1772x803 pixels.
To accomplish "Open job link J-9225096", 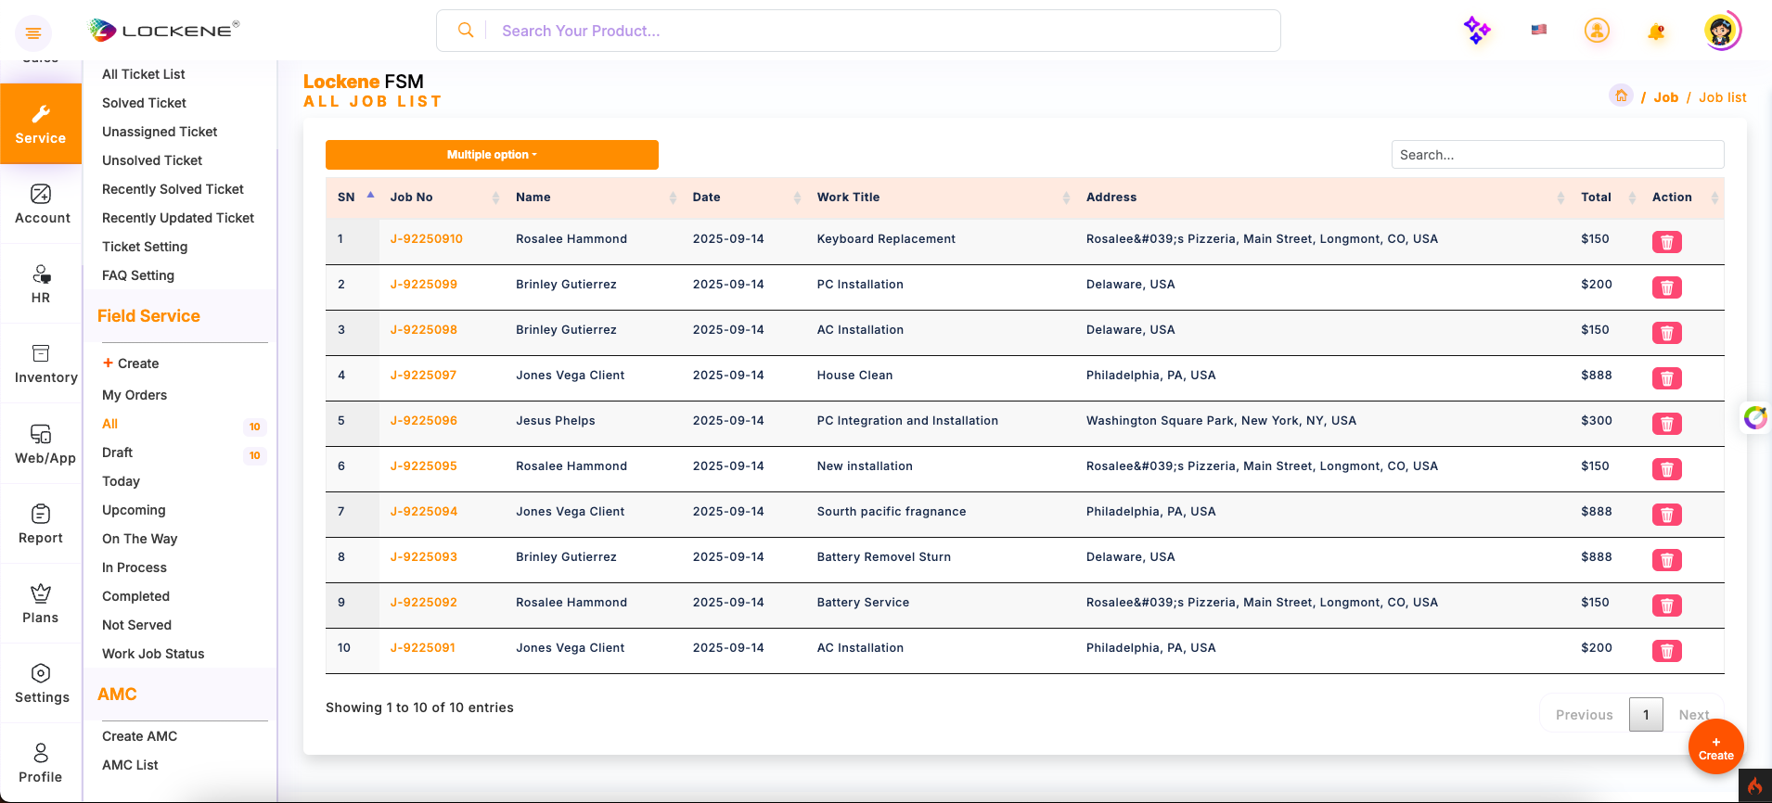I will click(423, 421).
